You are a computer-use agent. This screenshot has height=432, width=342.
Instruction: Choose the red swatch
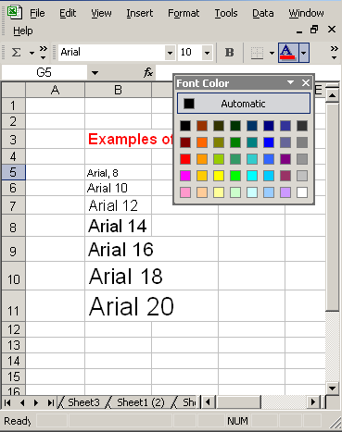(185, 159)
